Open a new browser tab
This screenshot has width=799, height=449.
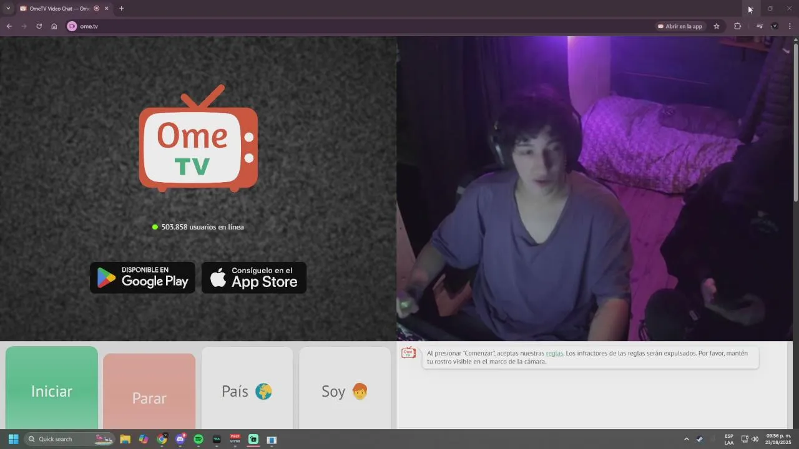pos(121,9)
